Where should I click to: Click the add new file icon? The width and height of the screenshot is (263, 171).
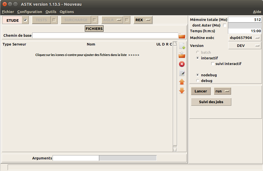point(182,46)
